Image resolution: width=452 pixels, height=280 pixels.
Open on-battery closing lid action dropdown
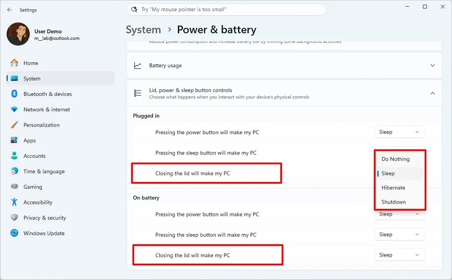399,255
